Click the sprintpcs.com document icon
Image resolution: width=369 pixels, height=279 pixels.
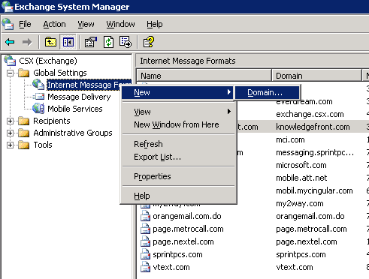145,254
